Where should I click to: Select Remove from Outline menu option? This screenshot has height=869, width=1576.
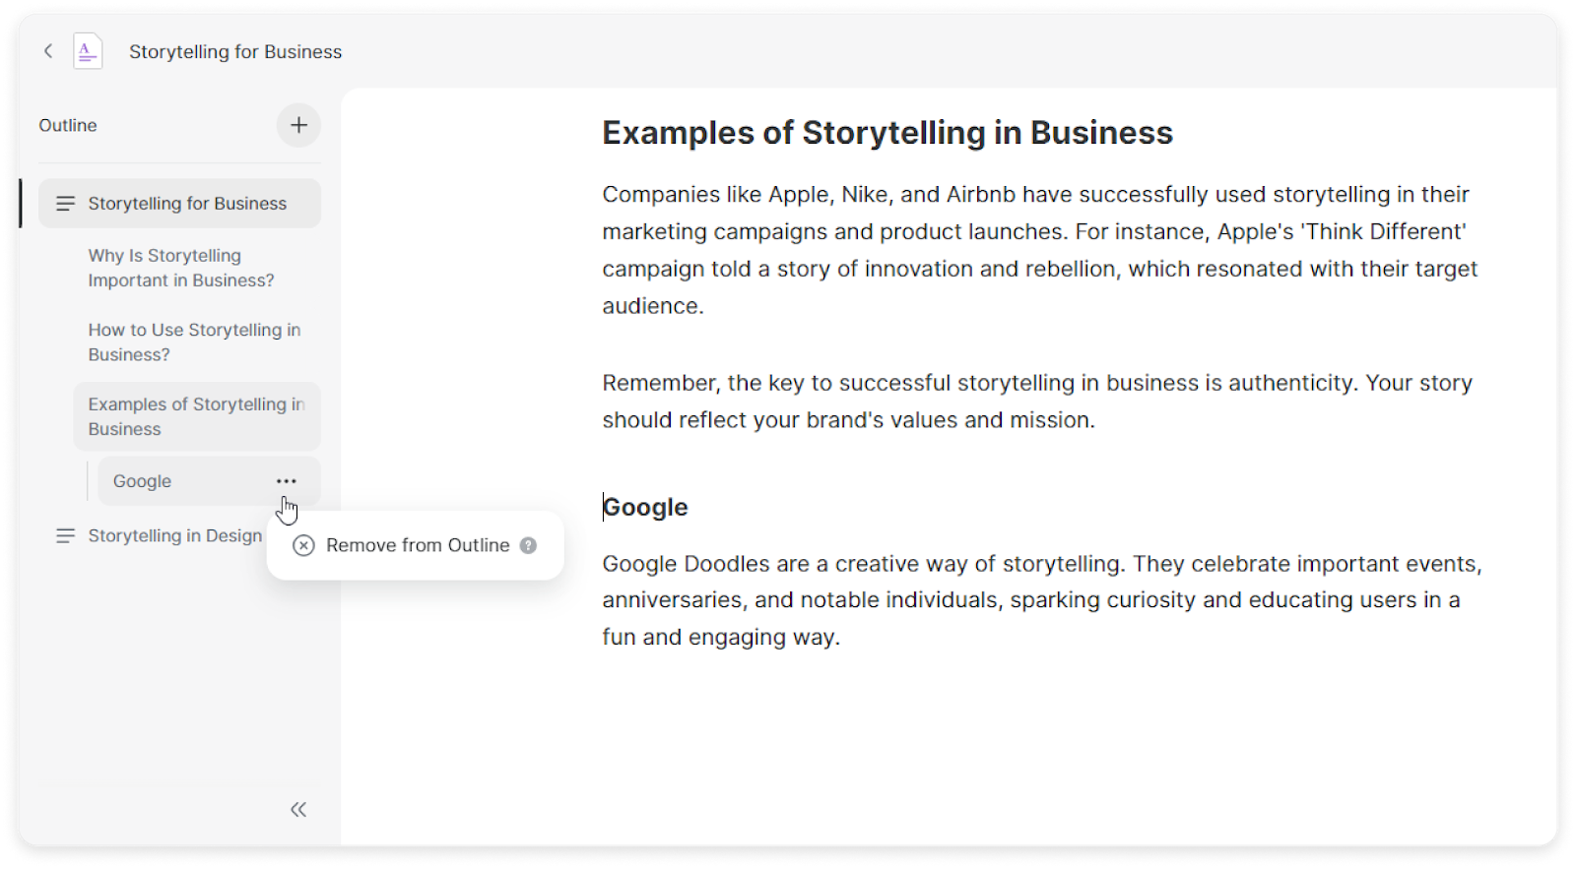coord(418,545)
